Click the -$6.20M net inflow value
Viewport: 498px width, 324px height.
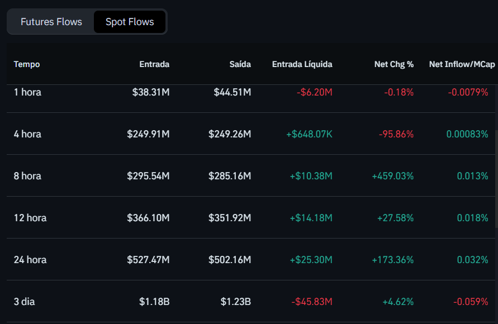[315, 92]
